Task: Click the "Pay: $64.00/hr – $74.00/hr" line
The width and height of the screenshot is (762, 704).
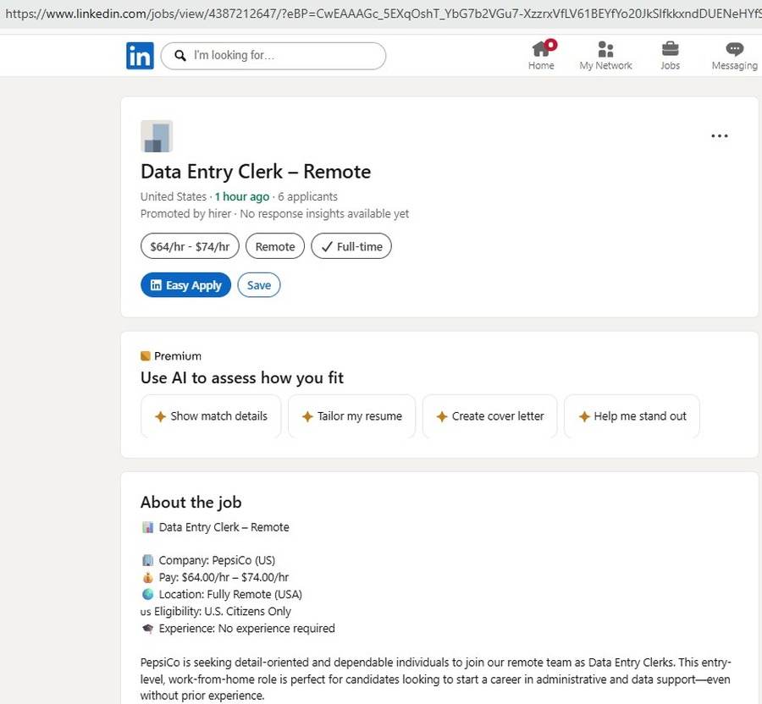Action: coord(224,577)
